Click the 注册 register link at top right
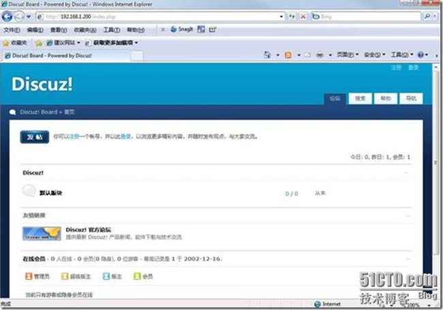 (396, 67)
